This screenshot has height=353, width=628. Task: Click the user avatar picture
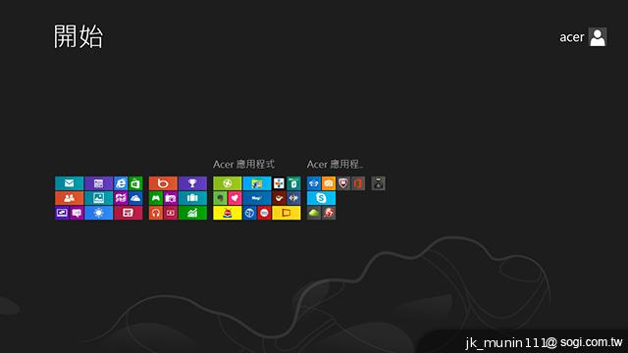(x=598, y=37)
